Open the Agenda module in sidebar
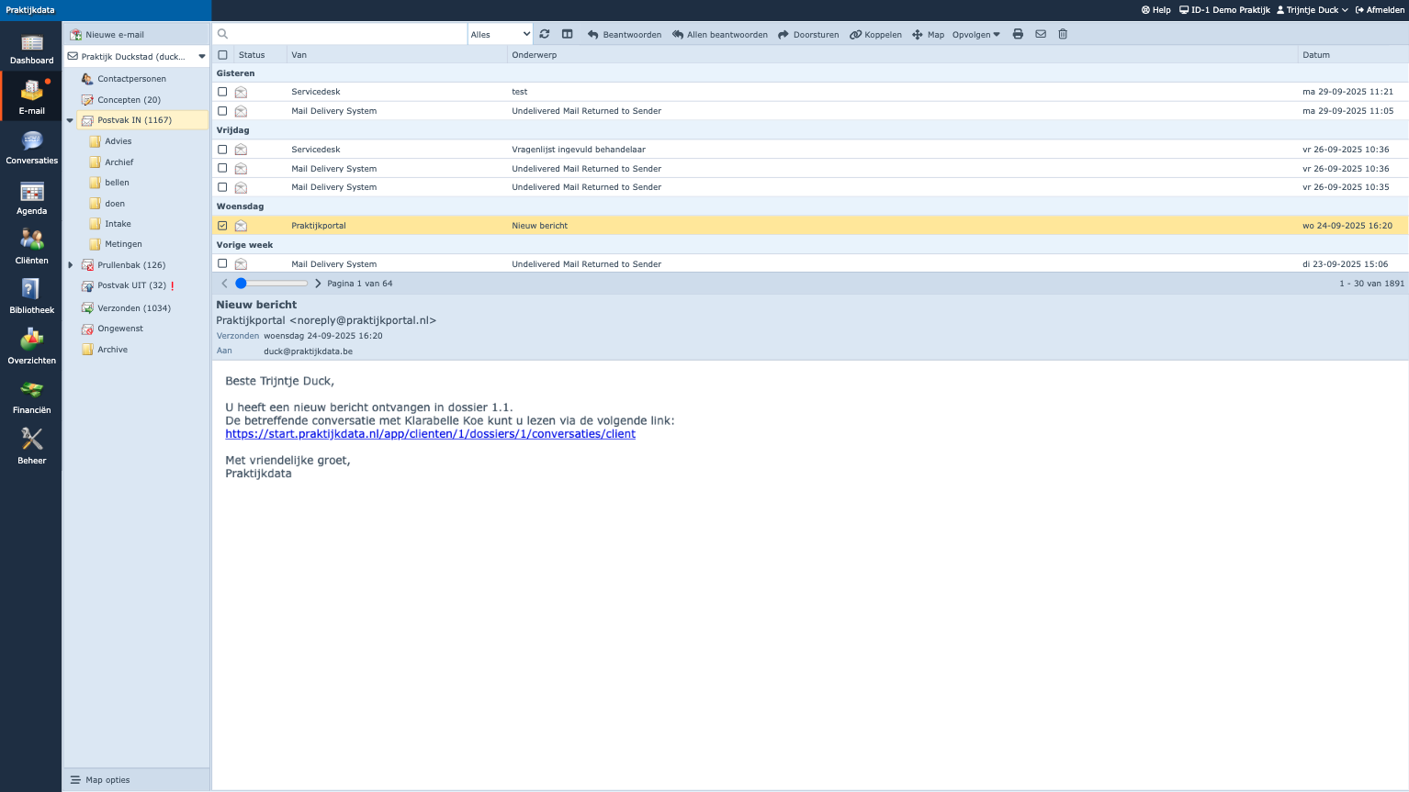Screen dimensions: 1409x792 coord(31,198)
